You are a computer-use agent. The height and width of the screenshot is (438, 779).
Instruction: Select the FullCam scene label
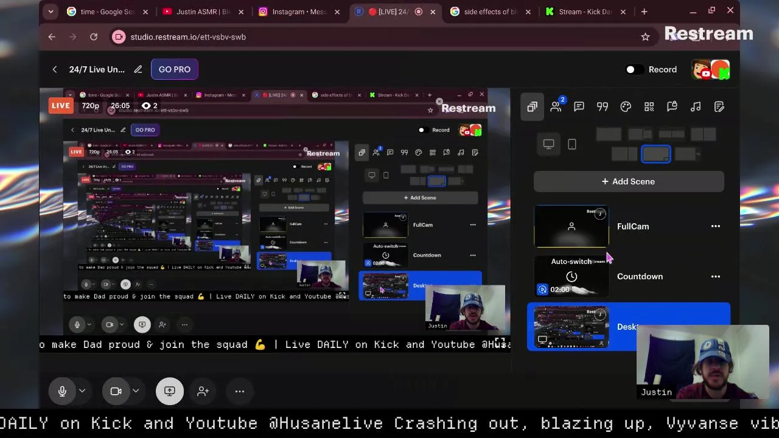(x=633, y=226)
